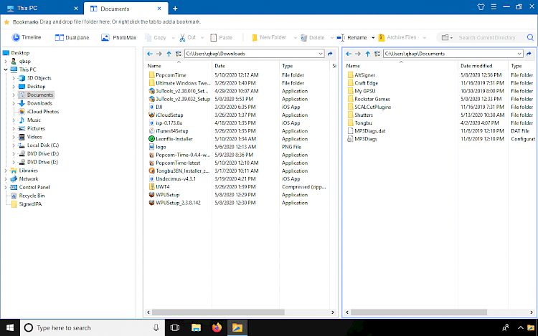Viewport: 538px width, 336px height.
Task: Click the Documents pane horizontal scrollbar
Action: (419, 312)
